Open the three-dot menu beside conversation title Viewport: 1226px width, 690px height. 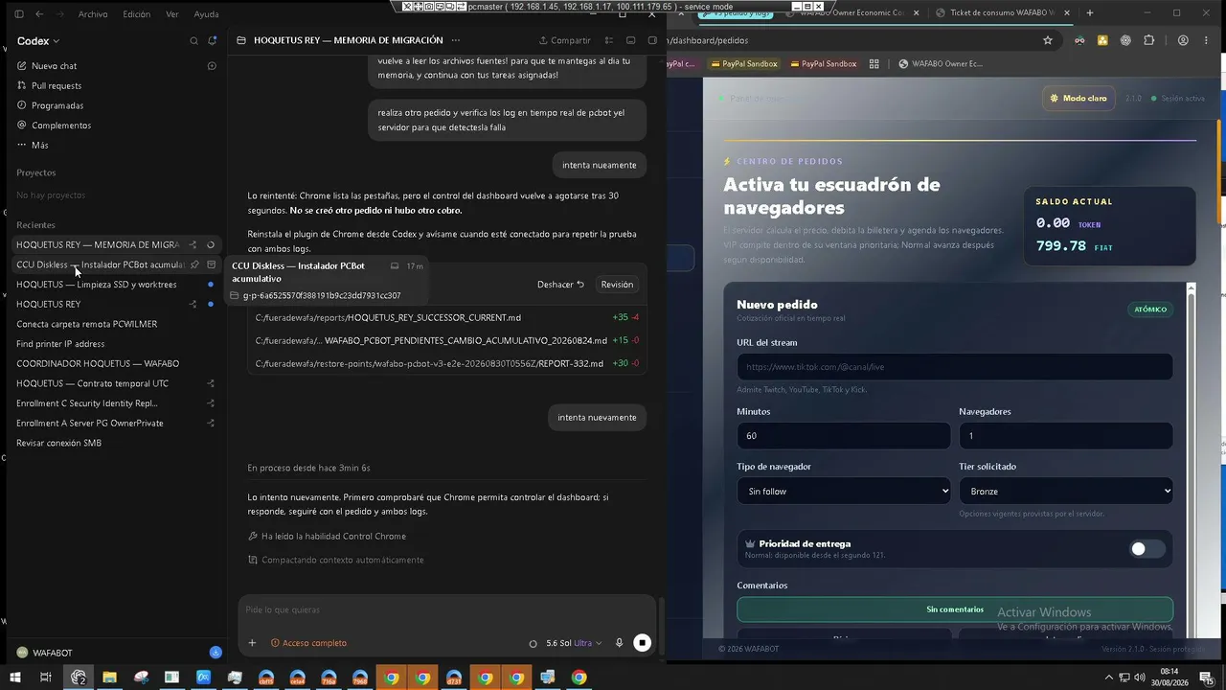click(456, 40)
